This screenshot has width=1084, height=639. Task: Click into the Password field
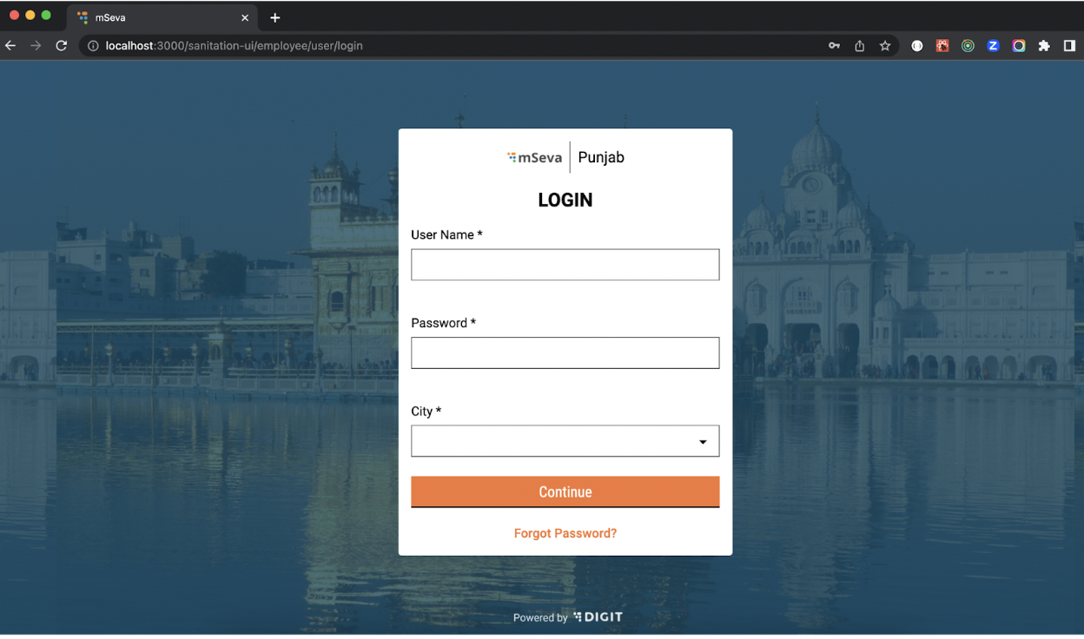point(565,352)
